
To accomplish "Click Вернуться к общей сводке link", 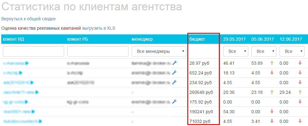I will point(28,19).
